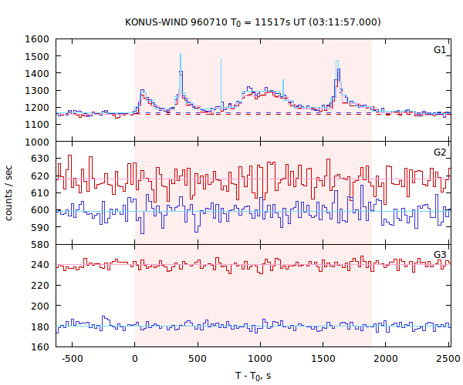Click the 1400 y-axis tick label
This screenshot has width=463, height=385.
click(x=37, y=73)
